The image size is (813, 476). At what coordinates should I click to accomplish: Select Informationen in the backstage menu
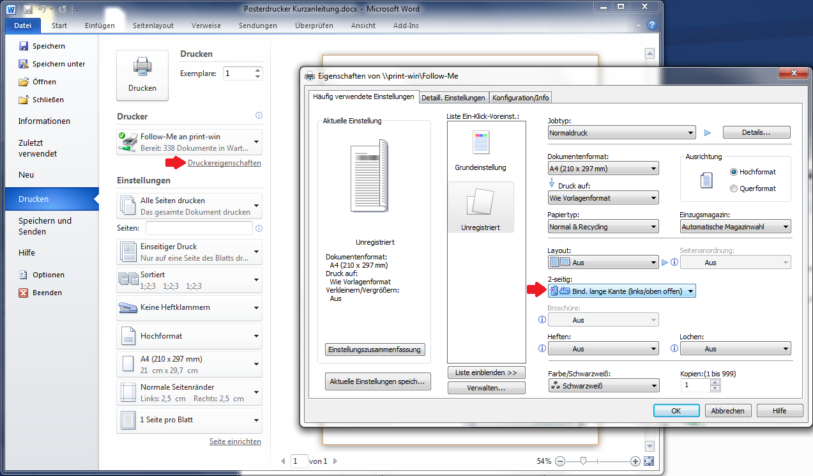(x=45, y=121)
